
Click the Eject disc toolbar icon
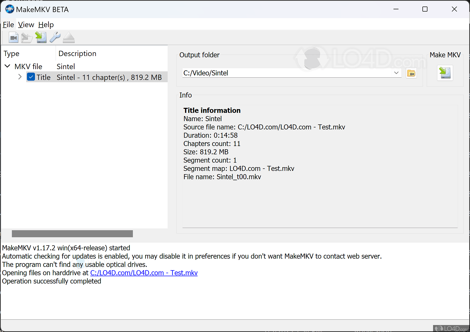tap(69, 38)
